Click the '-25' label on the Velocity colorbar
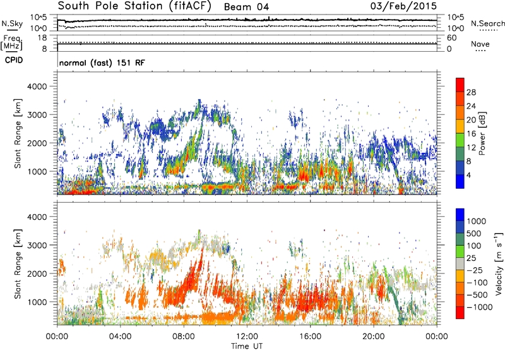 475,270
